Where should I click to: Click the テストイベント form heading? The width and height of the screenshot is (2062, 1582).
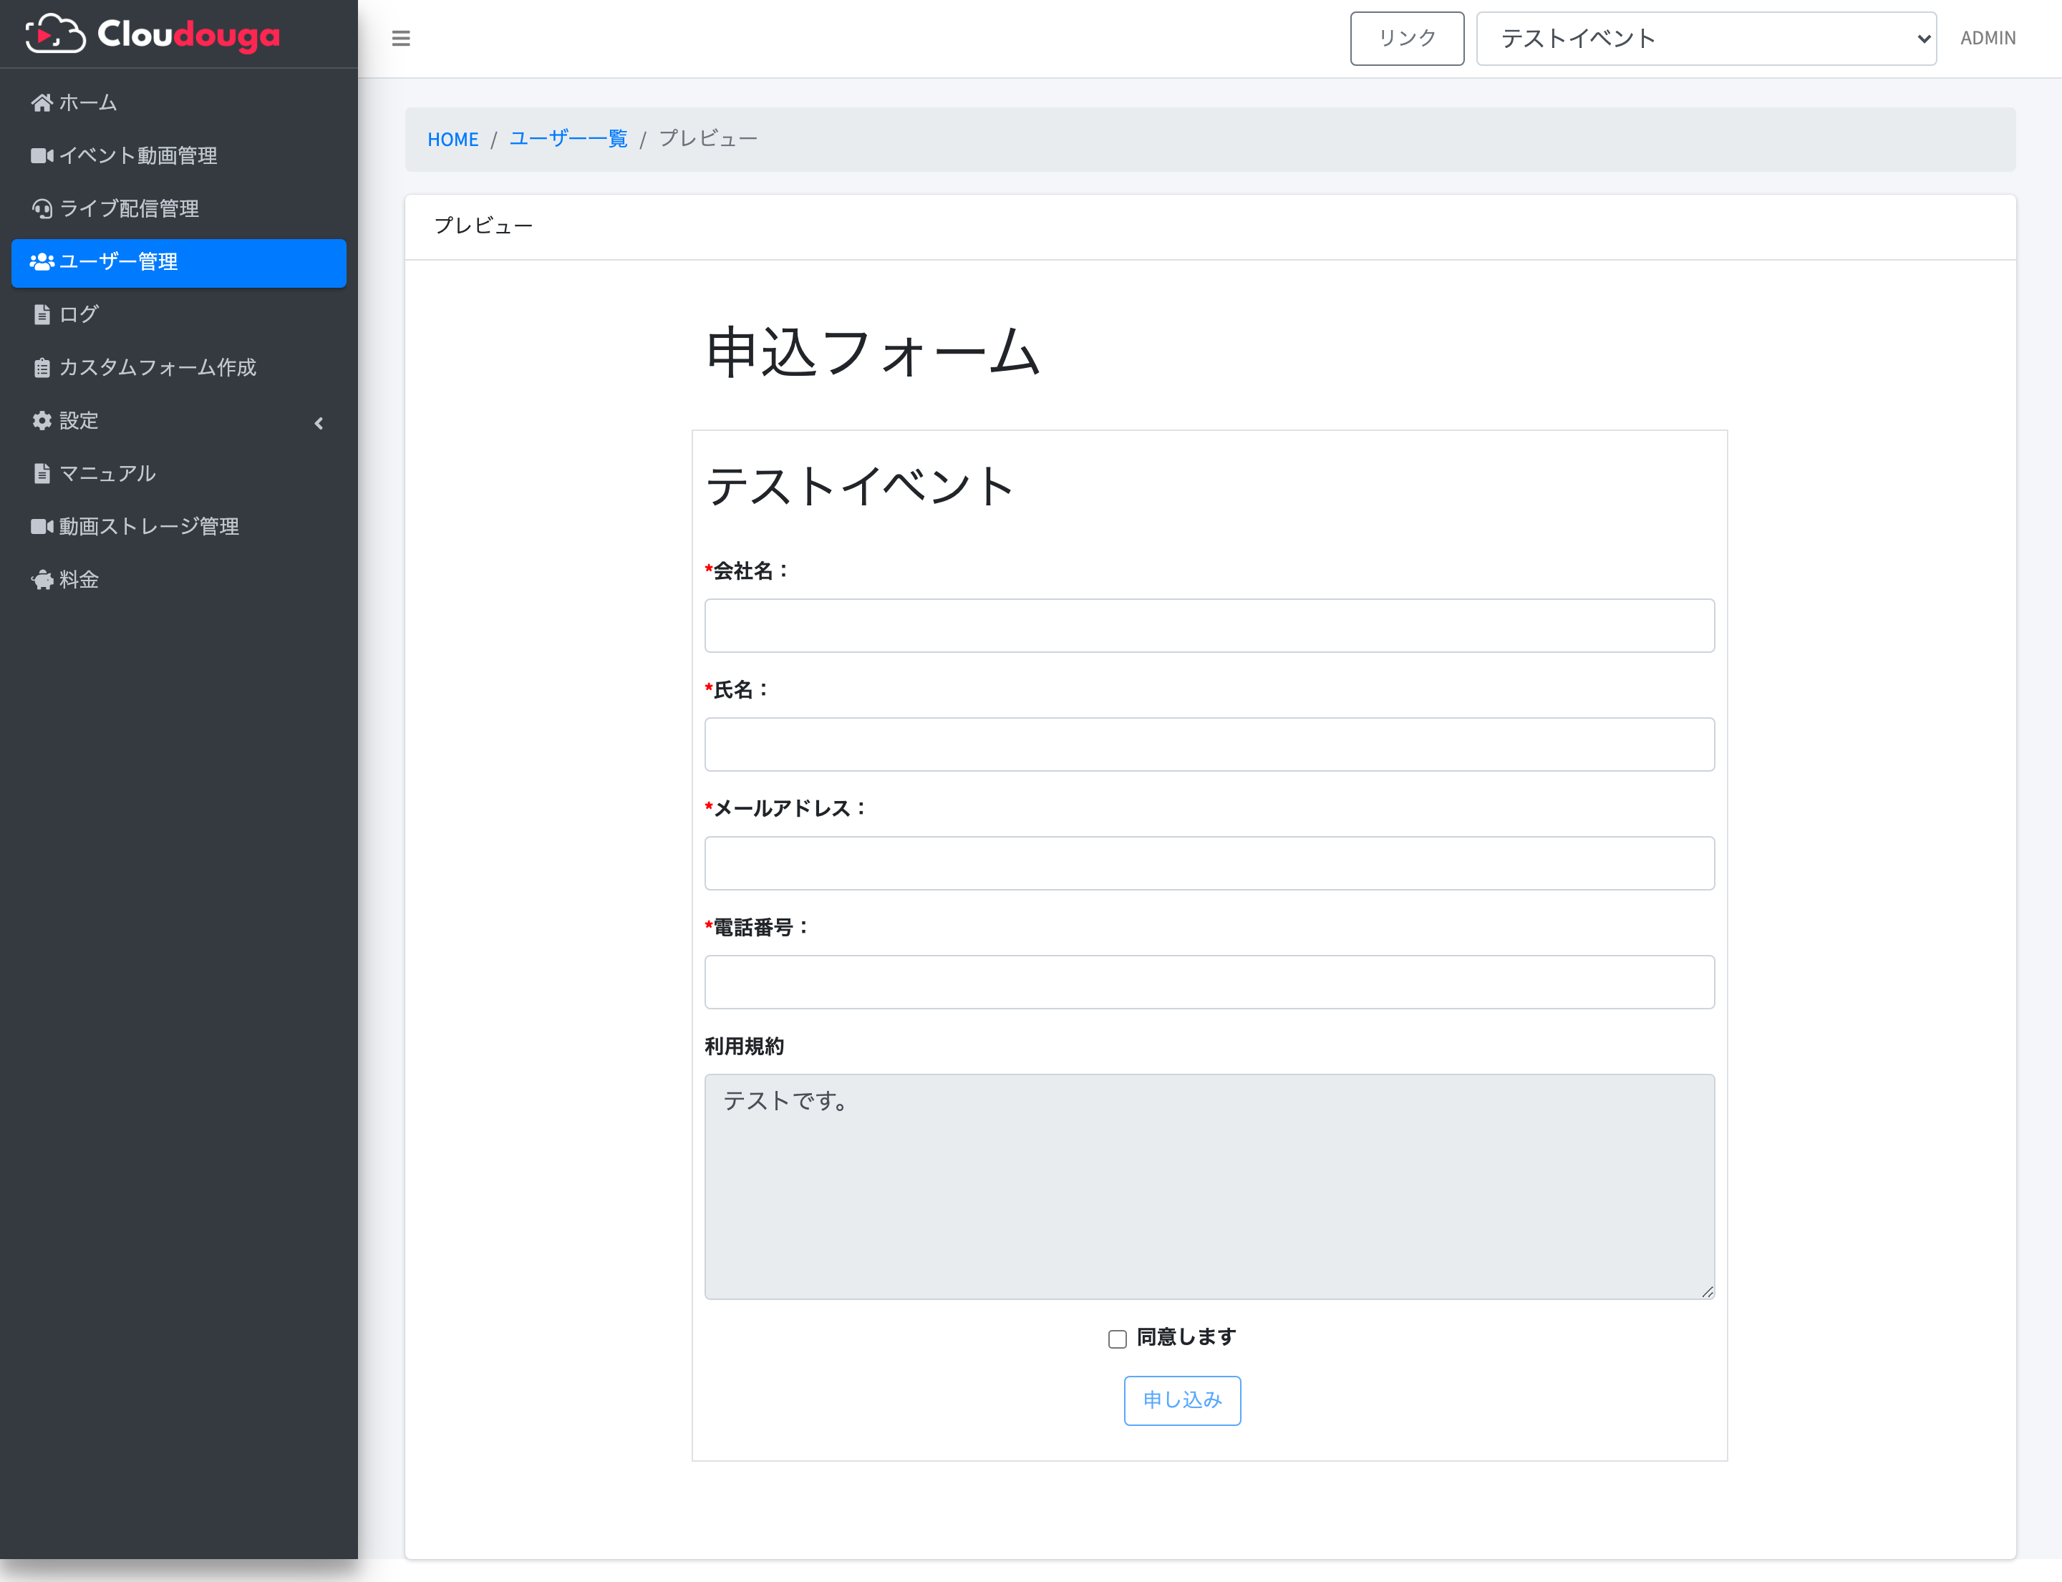(860, 487)
